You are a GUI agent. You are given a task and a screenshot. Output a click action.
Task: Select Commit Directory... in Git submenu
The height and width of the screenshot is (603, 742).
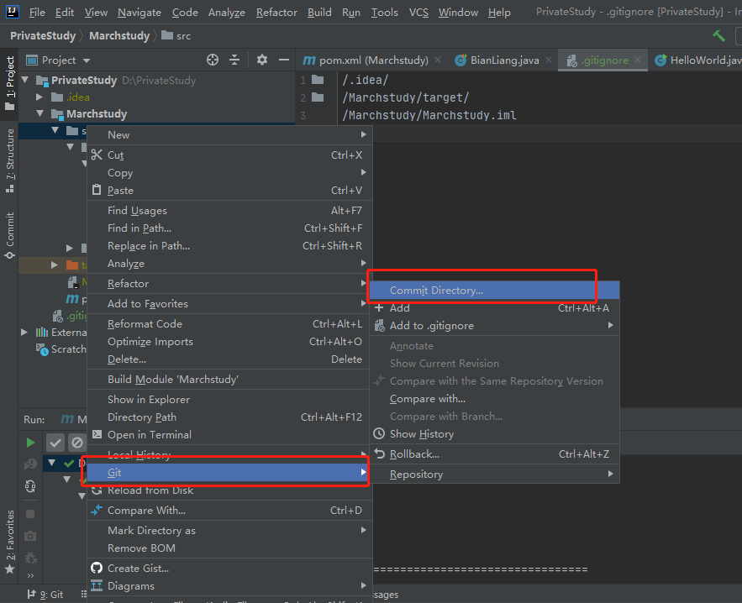pos(494,291)
